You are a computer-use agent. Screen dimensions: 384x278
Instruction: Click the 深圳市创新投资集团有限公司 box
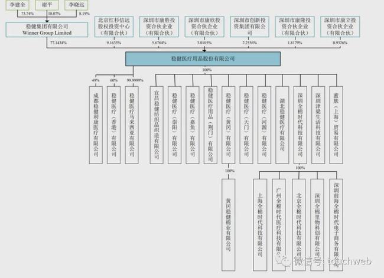pyautogui.click(x=249, y=27)
